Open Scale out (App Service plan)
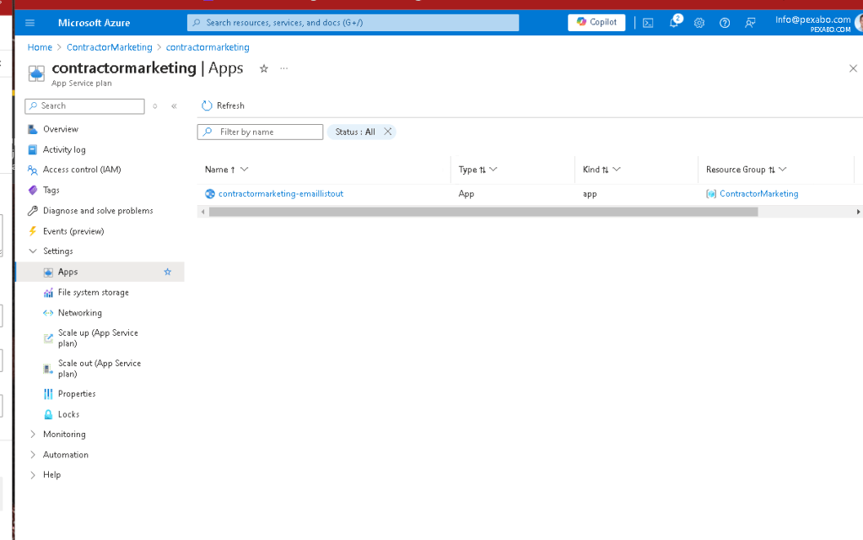 [99, 369]
